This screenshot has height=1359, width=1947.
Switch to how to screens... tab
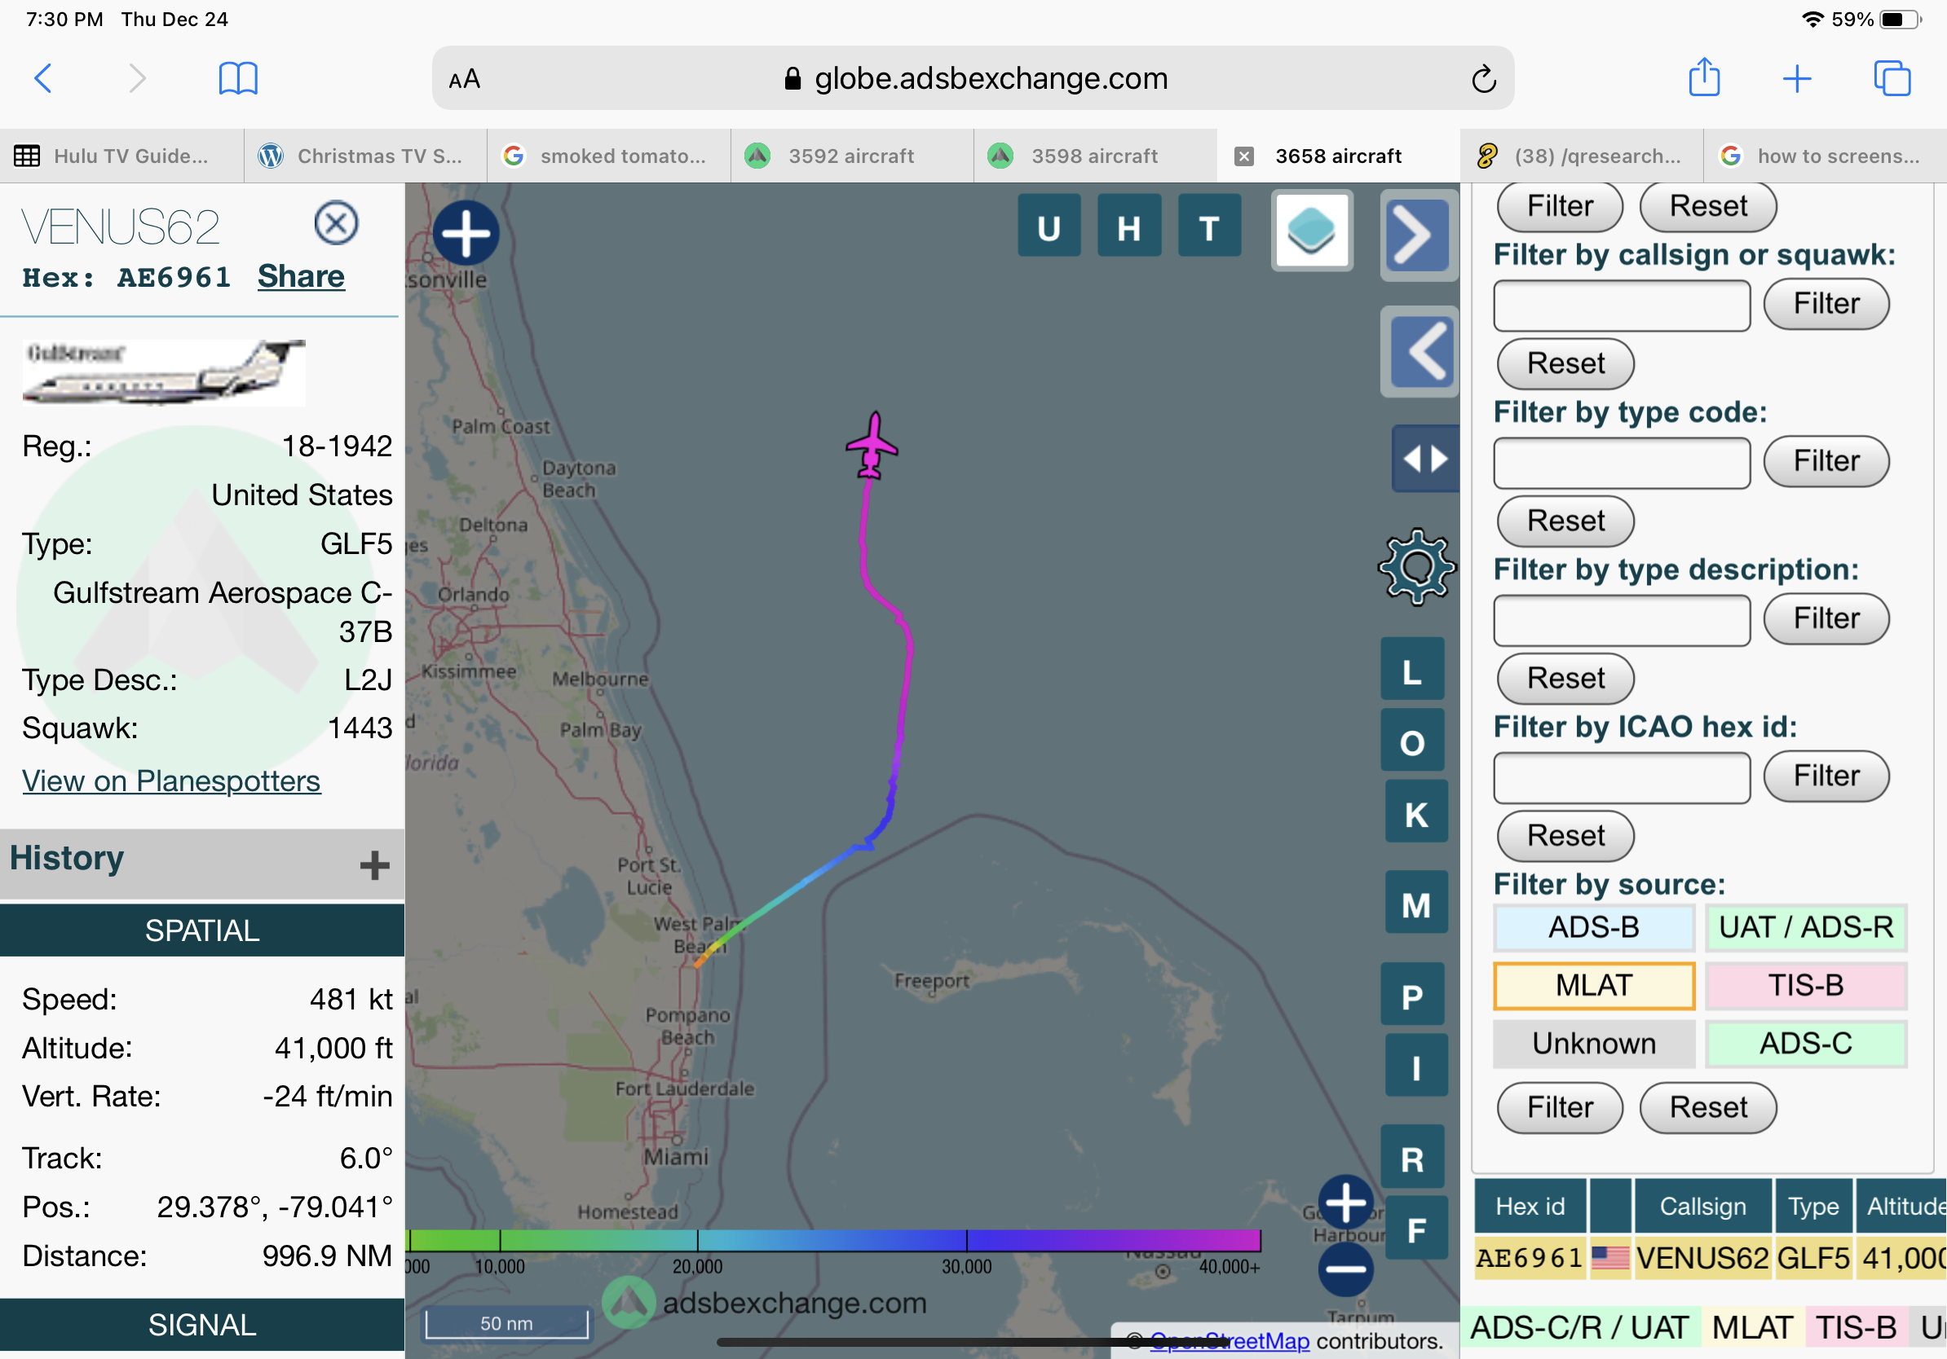1825,156
